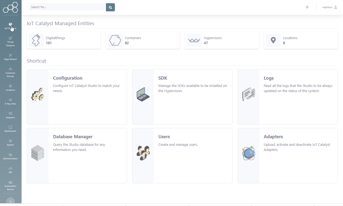Image resolution: width=343 pixels, height=206 pixels.
Task: Click the notification bell icon
Action: pyautogui.click(x=307, y=7)
